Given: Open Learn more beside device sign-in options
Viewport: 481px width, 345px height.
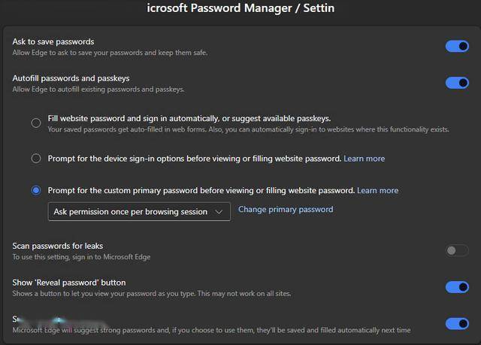Looking at the screenshot, I should [364, 159].
